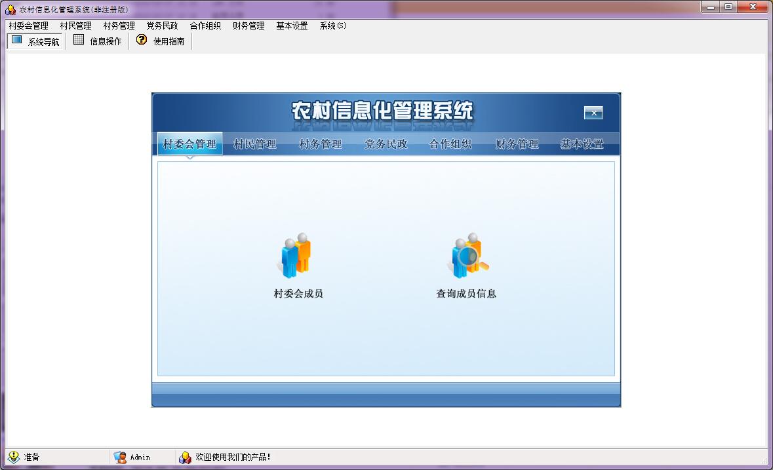Switch to the 财务管理 tab
This screenshot has height=470, width=773.
[x=517, y=144]
